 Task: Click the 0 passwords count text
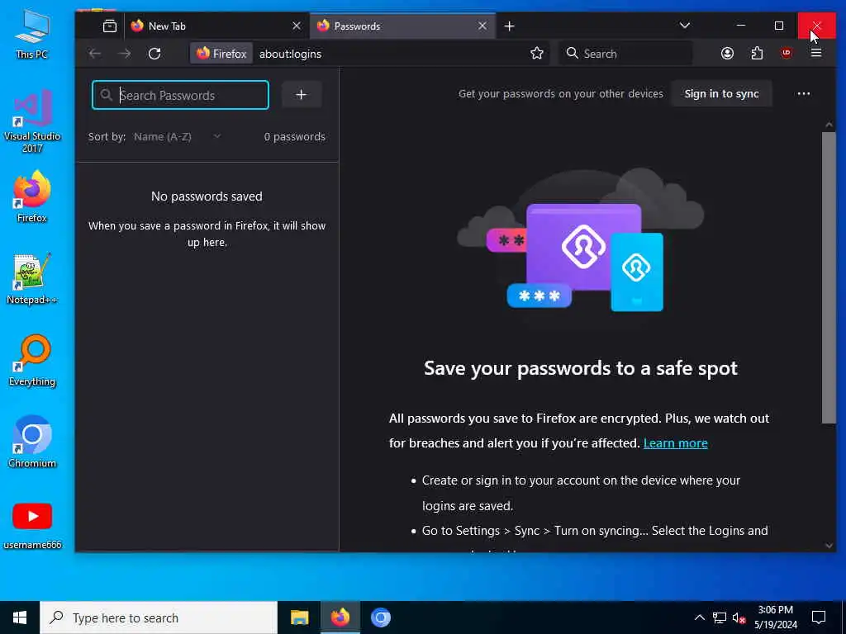tap(295, 136)
